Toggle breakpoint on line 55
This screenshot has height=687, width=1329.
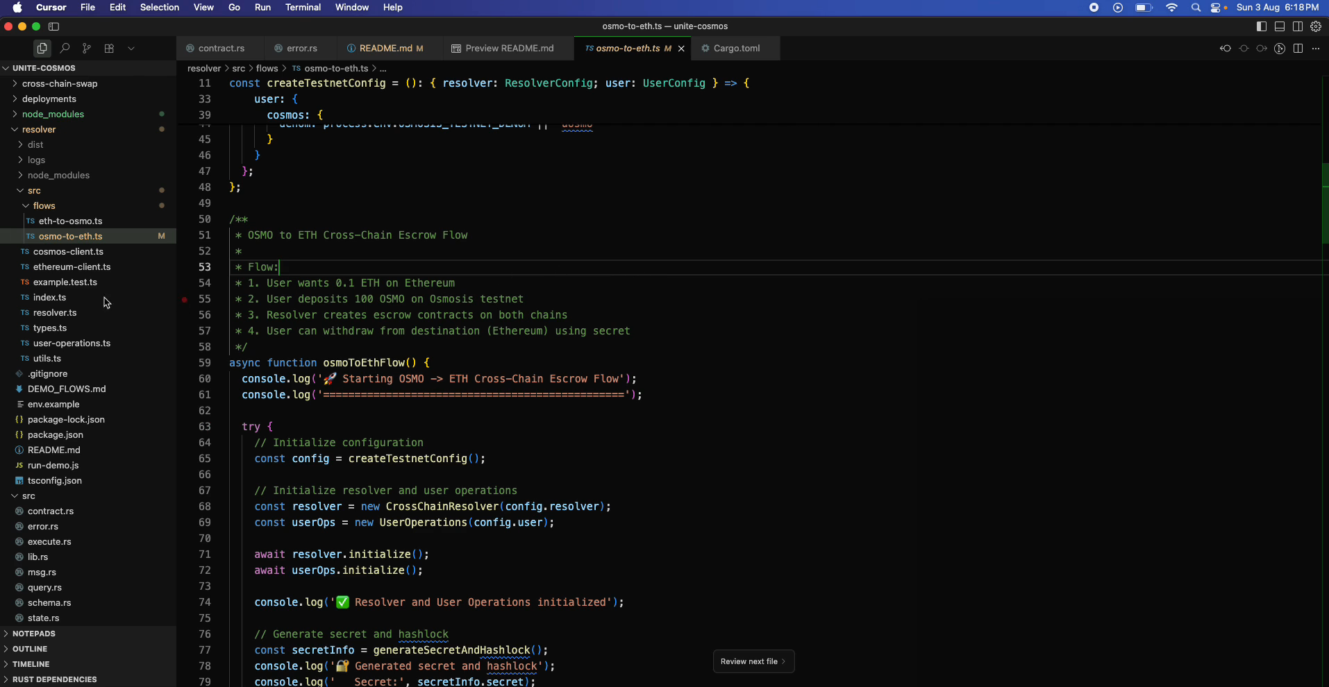pyautogui.click(x=185, y=300)
